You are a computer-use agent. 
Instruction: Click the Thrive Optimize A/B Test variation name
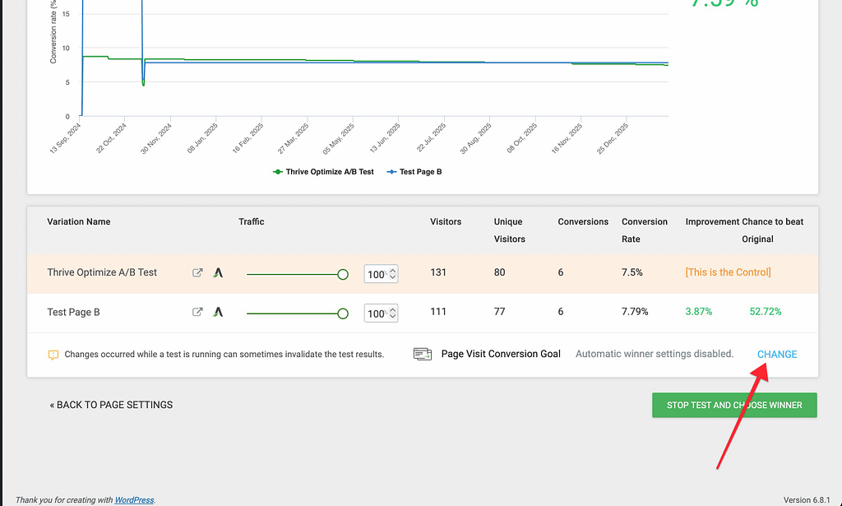pyautogui.click(x=102, y=272)
